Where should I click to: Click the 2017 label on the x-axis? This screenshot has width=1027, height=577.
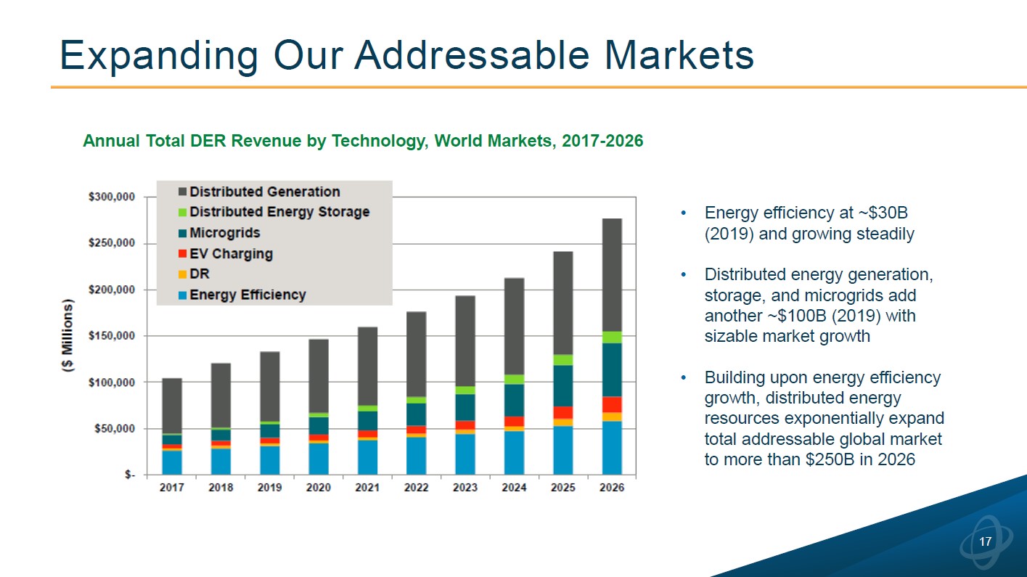172,488
